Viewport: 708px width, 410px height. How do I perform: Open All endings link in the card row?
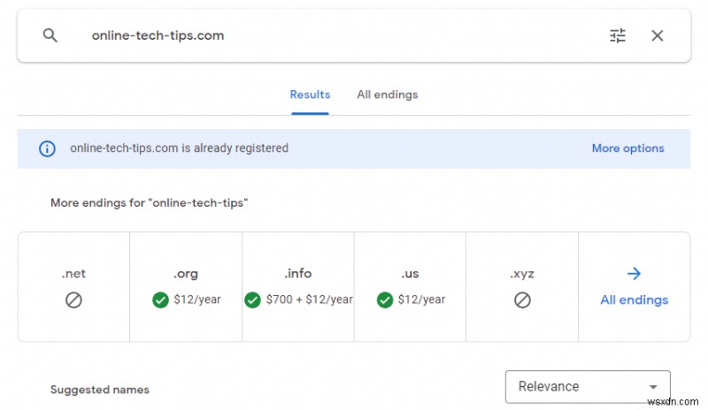point(634,300)
